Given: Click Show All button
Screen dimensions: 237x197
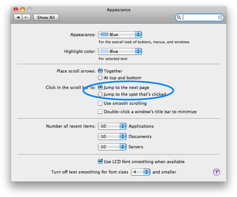Looking at the screenshot, I should pyautogui.click(x=46, y=17).
